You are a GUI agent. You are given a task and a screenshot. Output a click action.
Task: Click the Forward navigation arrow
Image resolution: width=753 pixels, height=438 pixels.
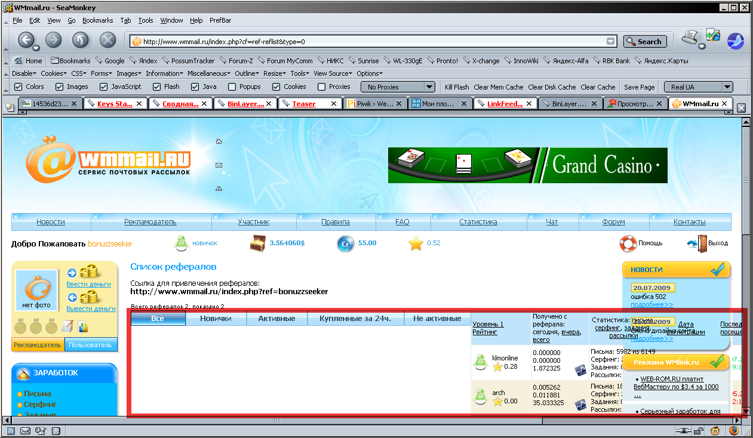[54, 40]
